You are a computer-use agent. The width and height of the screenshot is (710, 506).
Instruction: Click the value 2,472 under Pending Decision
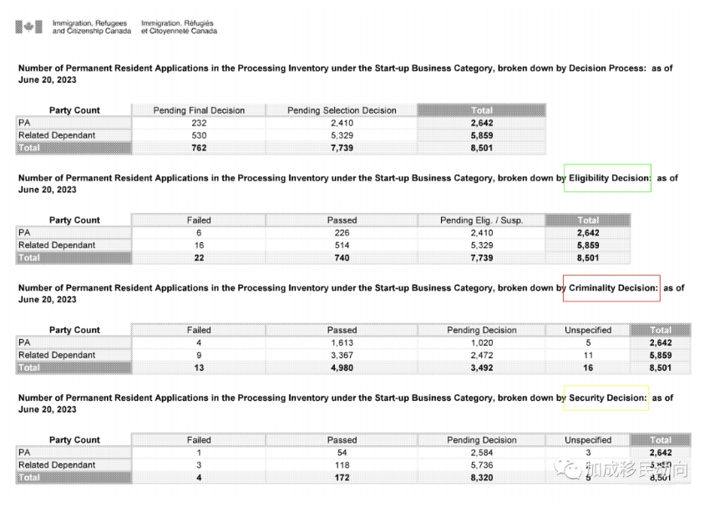(482, 356)
